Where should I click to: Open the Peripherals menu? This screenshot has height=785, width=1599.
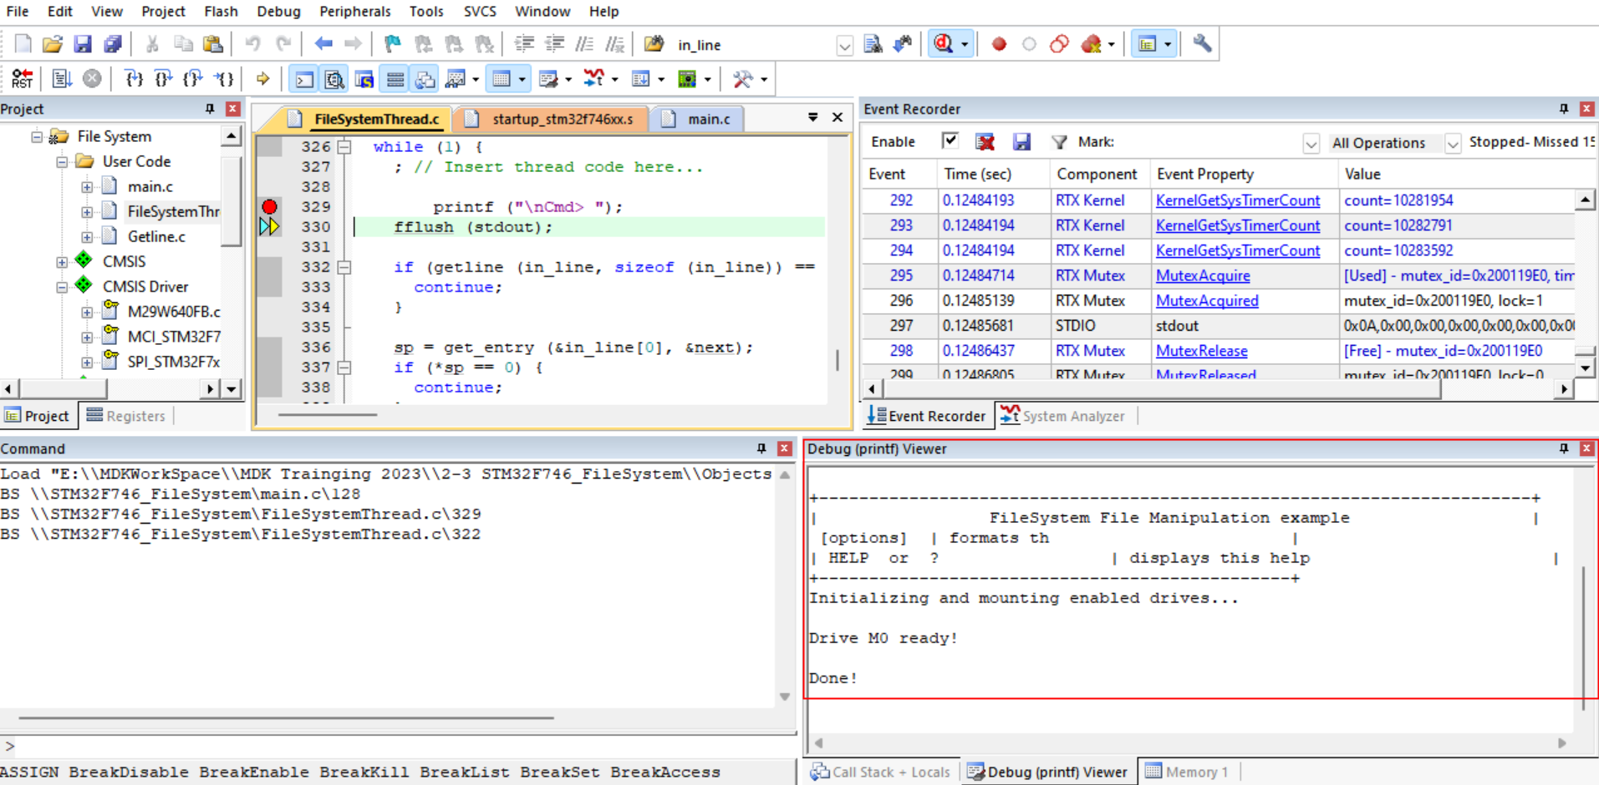(x=354, y=12)
